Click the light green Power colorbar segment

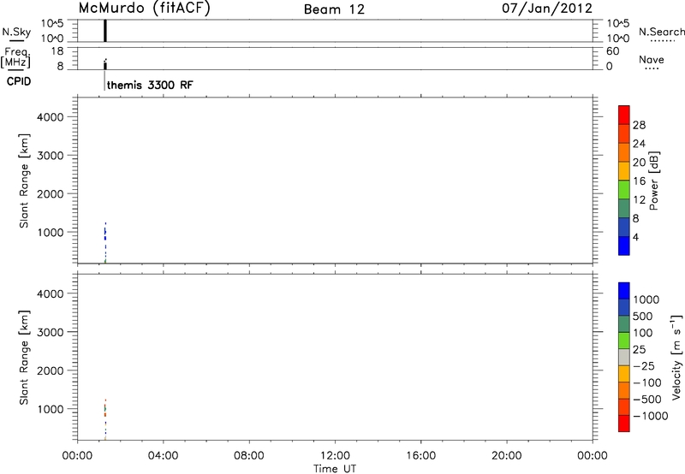[x=624, y=189]
